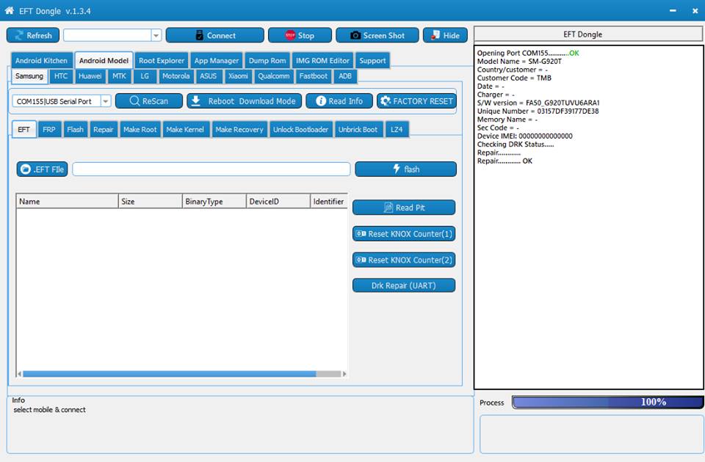Open the Dump Rom tab
The height and width of the screenshot is (462, 705).
(x=267, y=61)
